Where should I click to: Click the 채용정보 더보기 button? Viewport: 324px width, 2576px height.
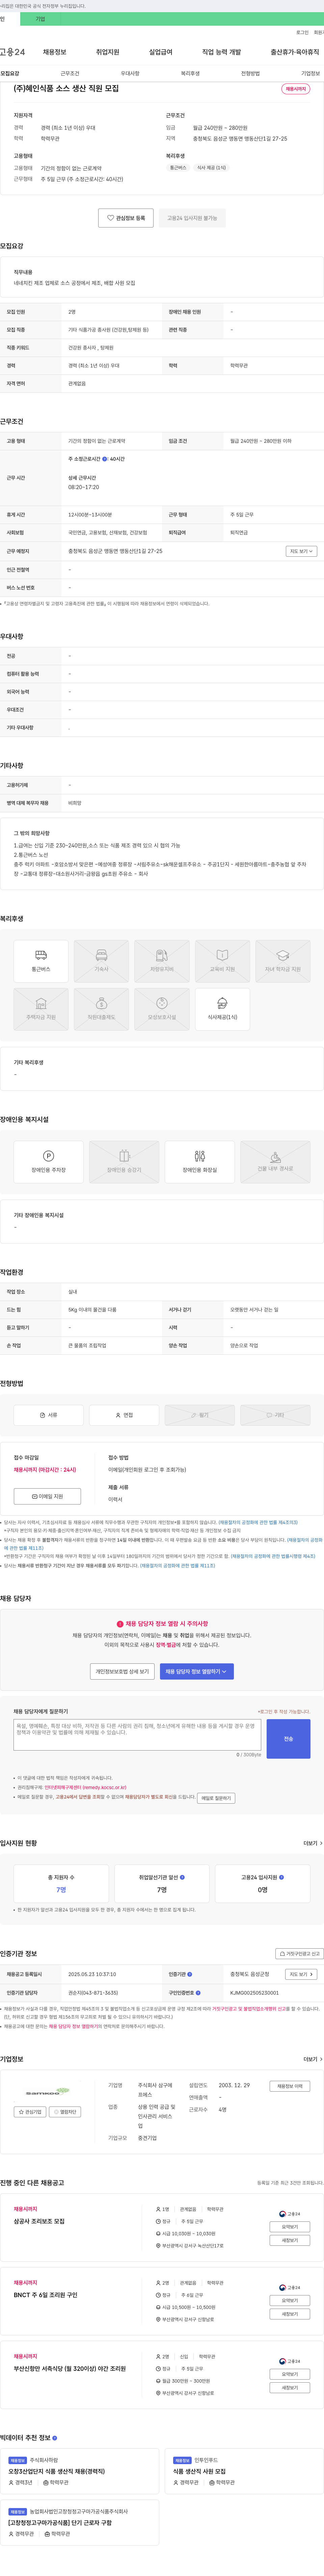click(x=290, y=2086)
